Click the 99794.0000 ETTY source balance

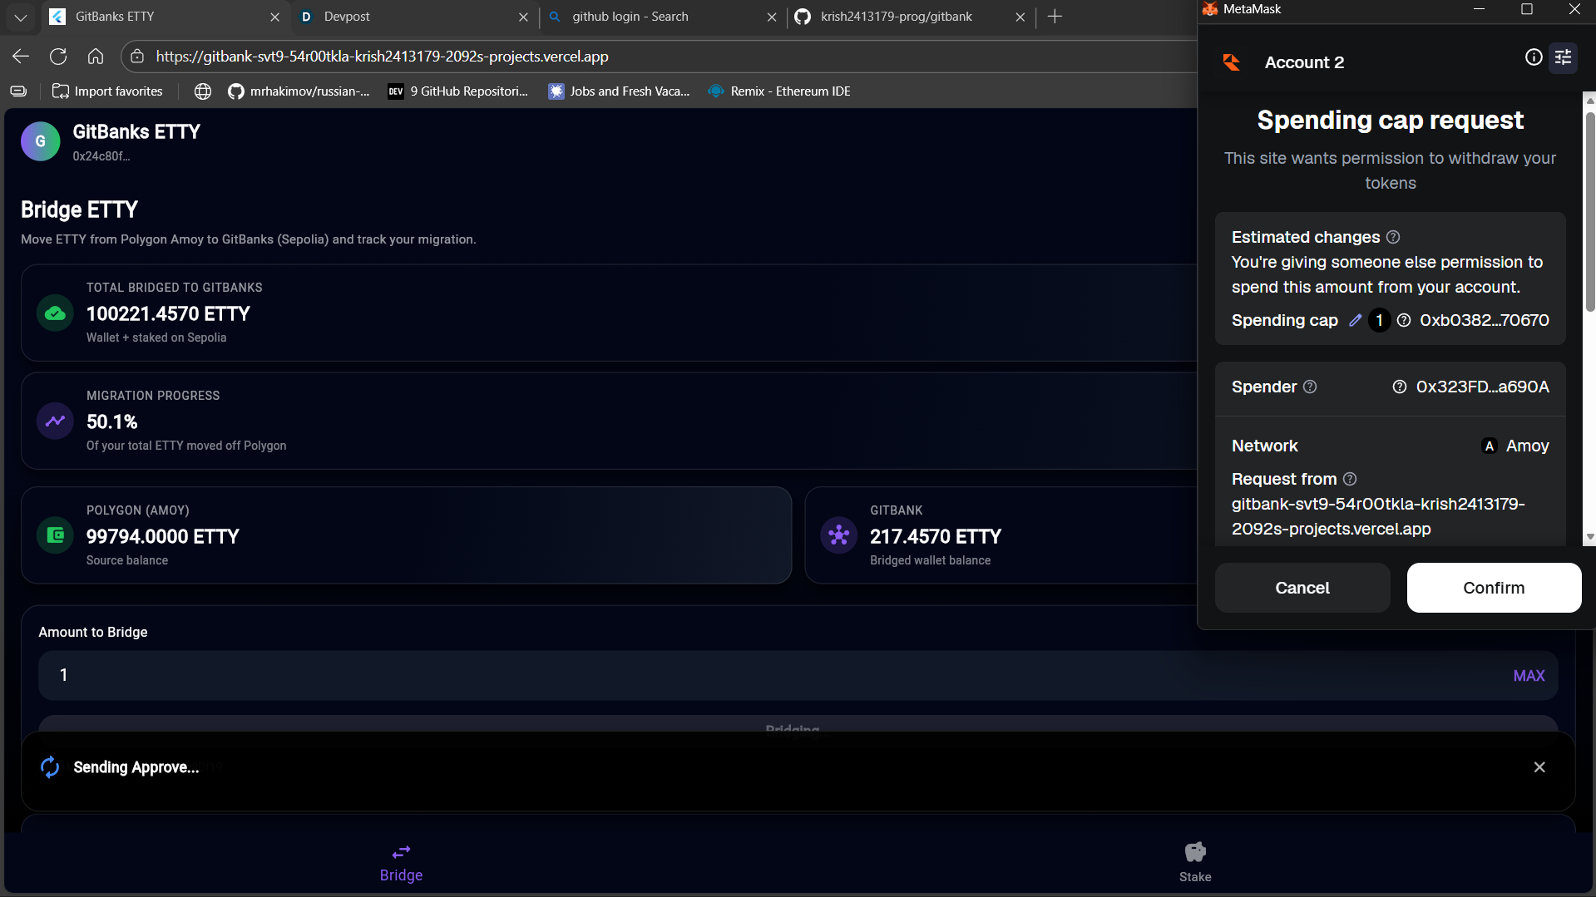click(163, 536)
